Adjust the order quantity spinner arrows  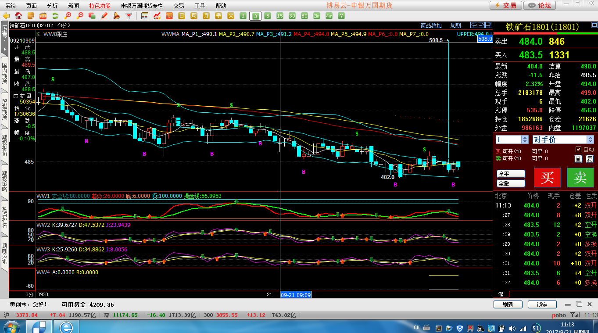(x=525, y=140)
